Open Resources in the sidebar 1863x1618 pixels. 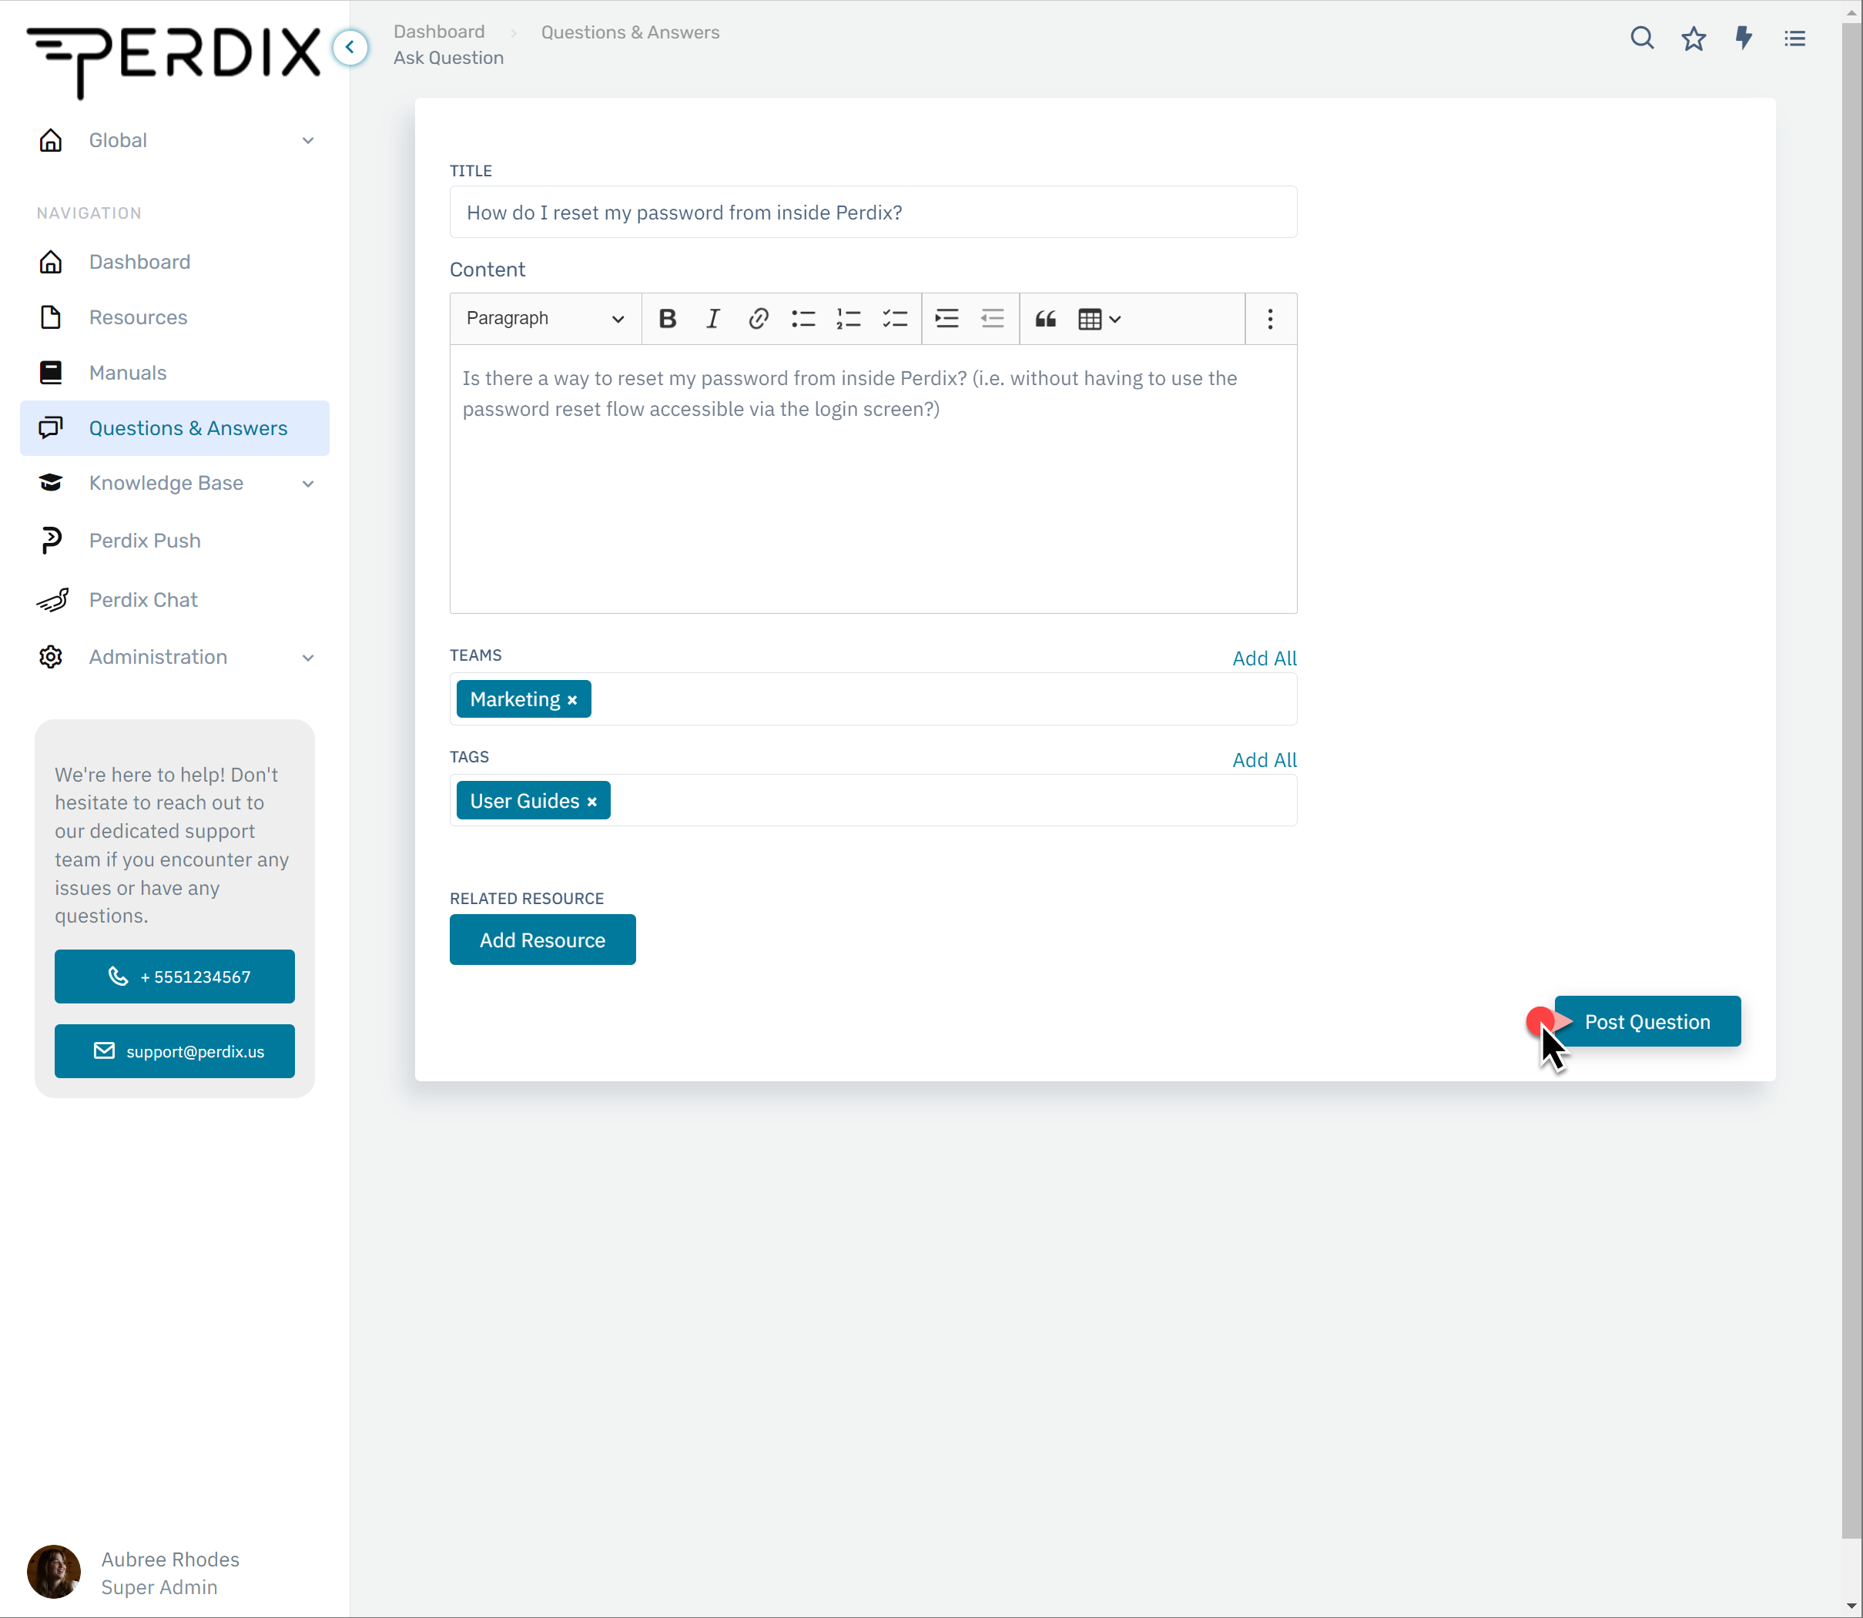point(175,317)
